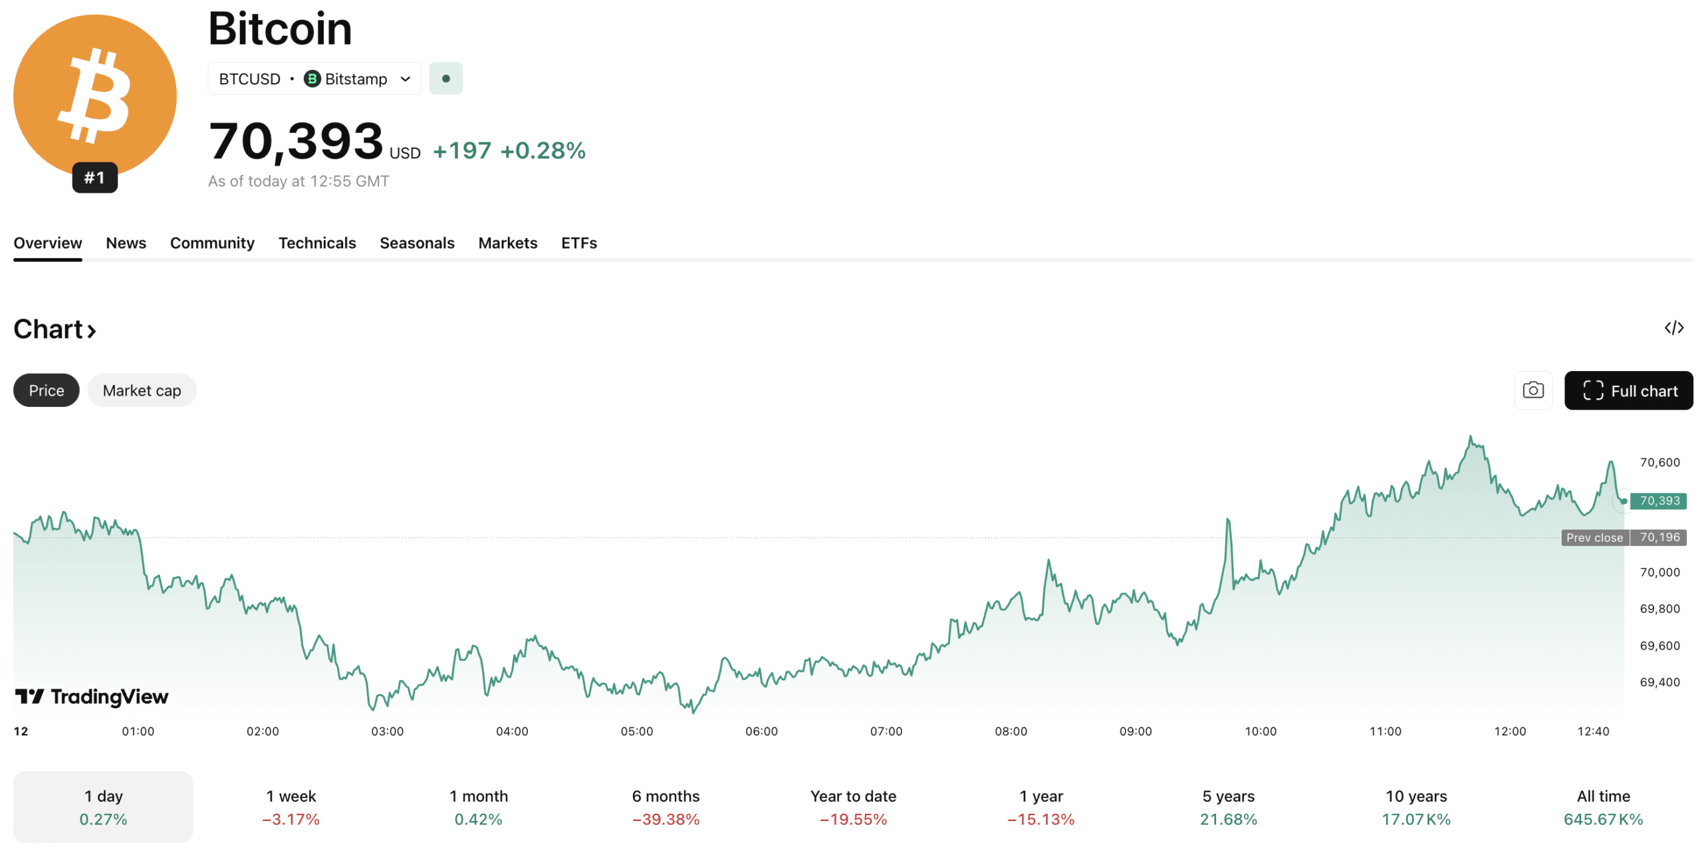The width and height of the screenshot is (1702, 849).
Task: Open the ETFs tab
Action: point(578,243)
